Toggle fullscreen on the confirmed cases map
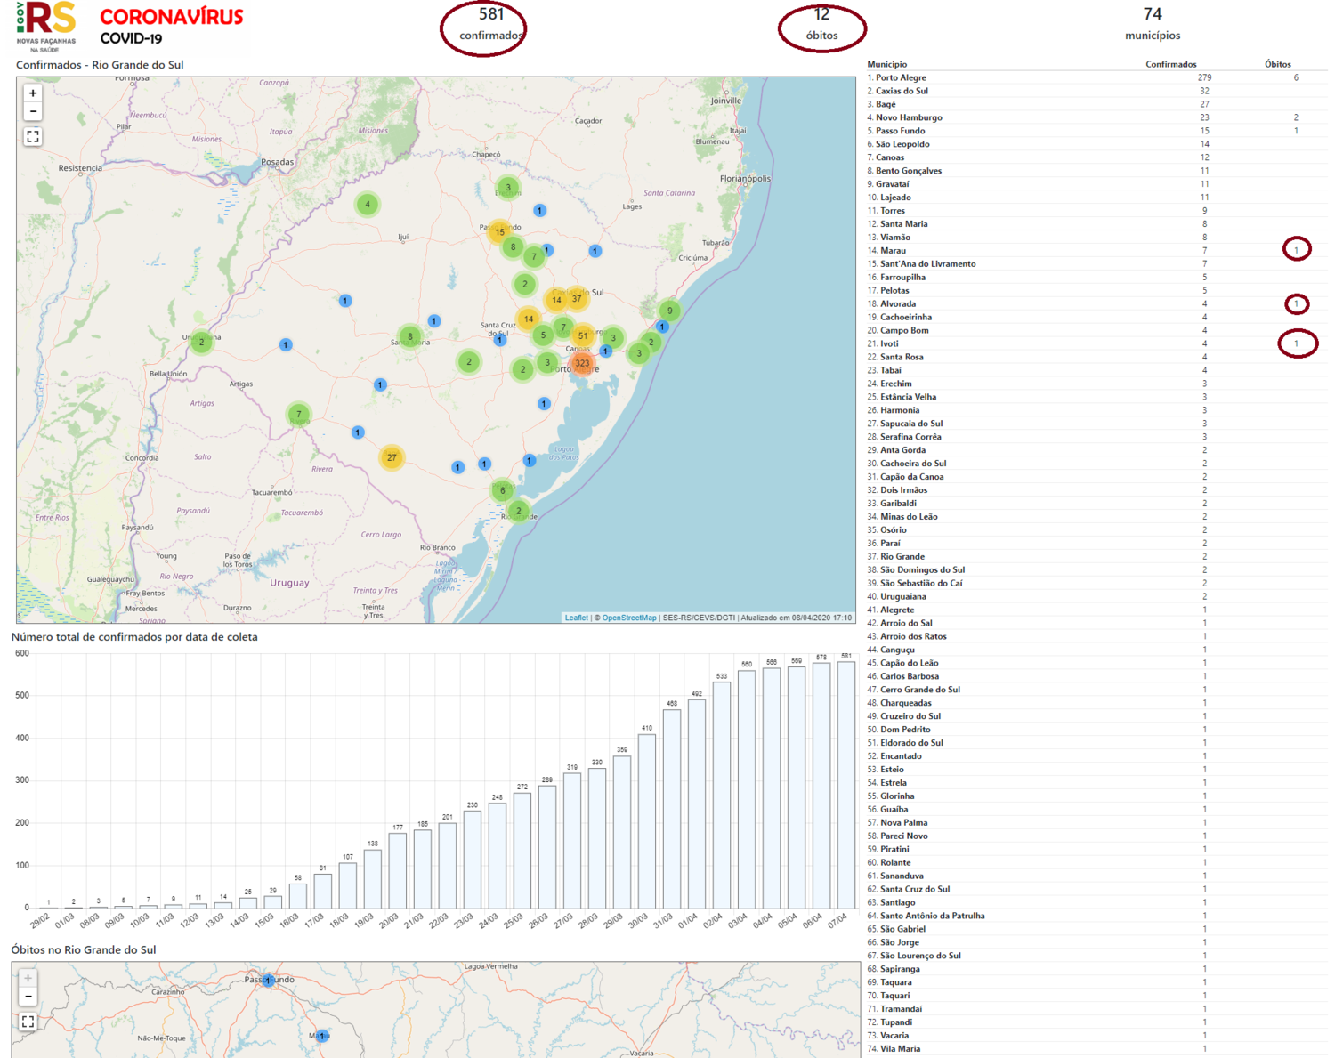This screenshot has height=1058, width=1335. pyautogui.click(x=33, y=136)
